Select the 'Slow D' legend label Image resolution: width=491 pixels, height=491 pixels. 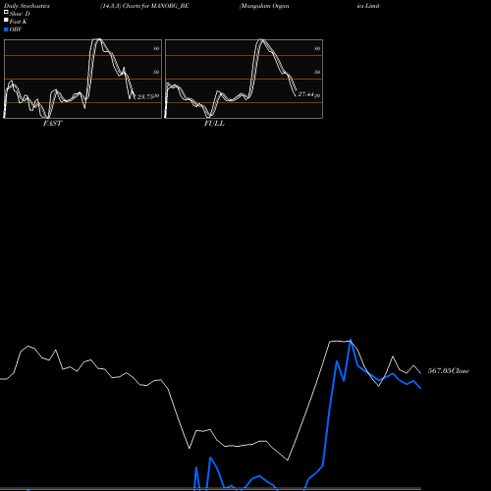pos(20,14)
